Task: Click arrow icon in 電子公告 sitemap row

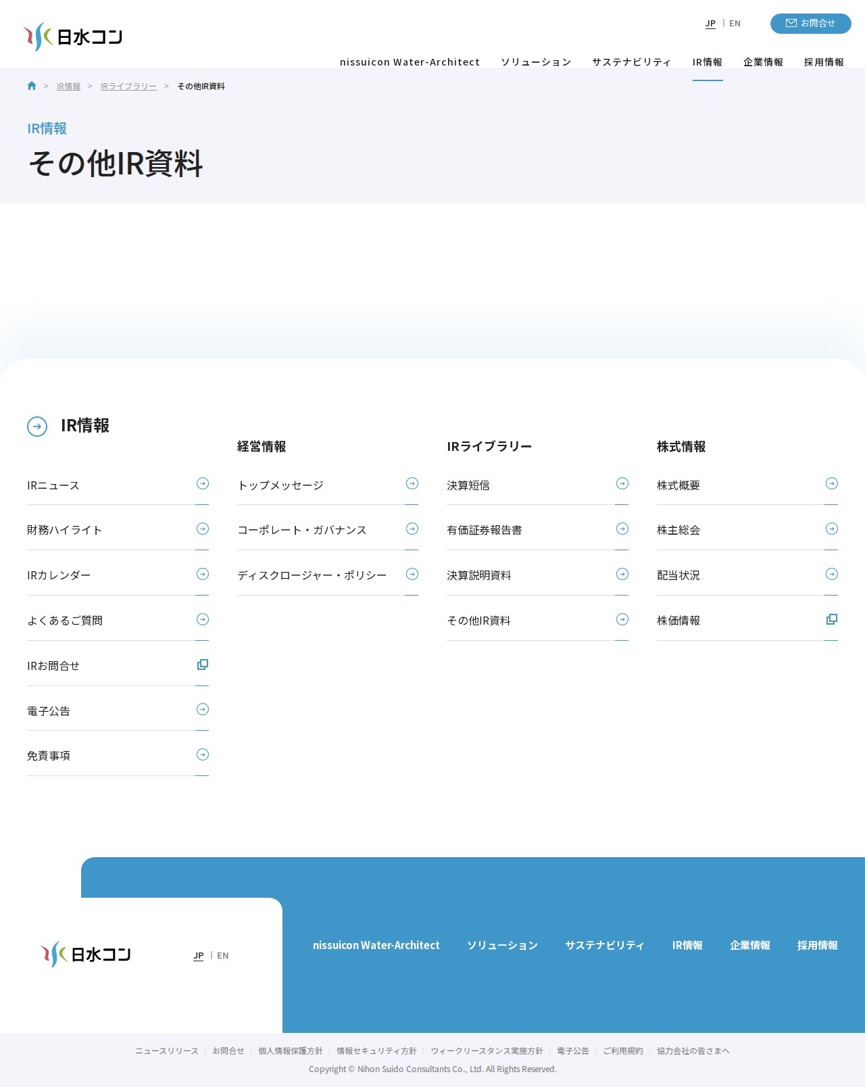Action: point(203,709)
